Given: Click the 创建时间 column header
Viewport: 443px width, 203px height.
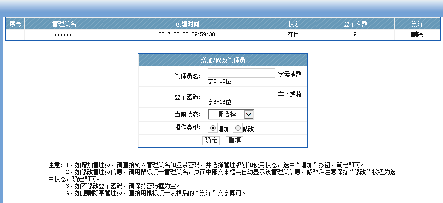Looking at the screenshot, I should click(x=187, y=24).
